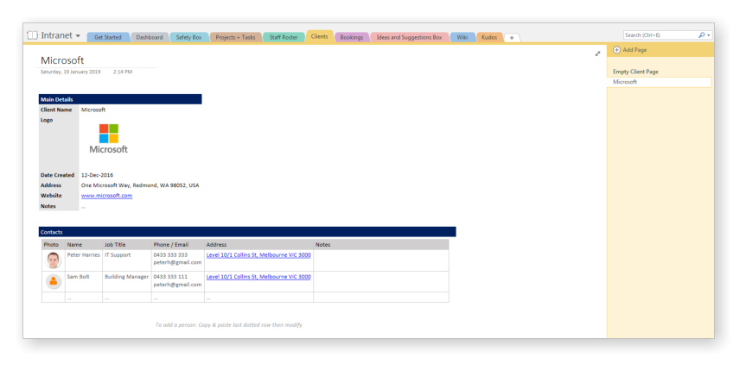Open Ideas and Suggestions Box tab
The image size is (746, 370).
[409, 37]
